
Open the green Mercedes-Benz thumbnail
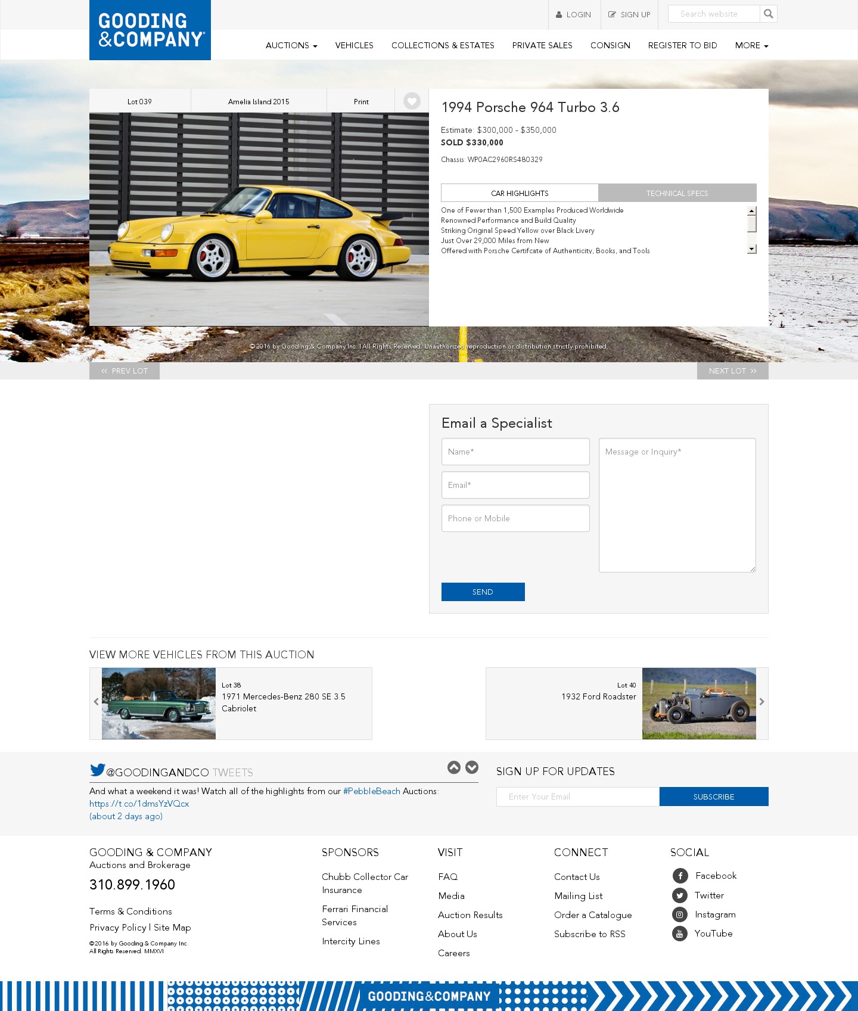pyautogui.click(x=158, y=704)
